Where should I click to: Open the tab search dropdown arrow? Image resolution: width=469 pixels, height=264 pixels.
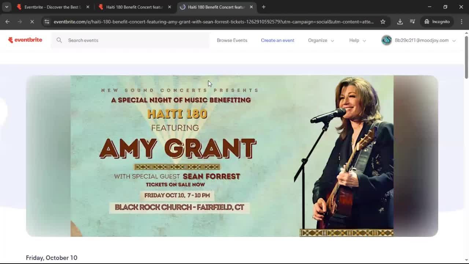tap(7, 7)
